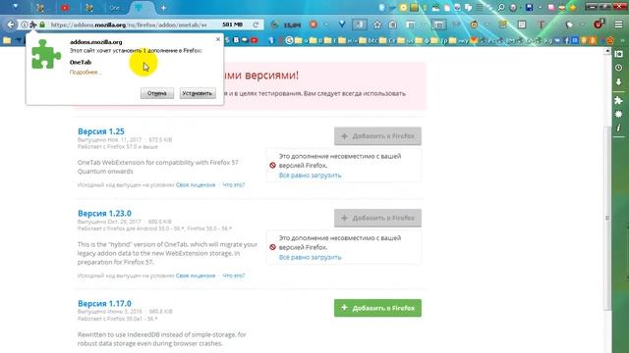Open 'Своя лицензия' link under Версия 1.25
Screen dimensions: 629x353
click(x=196, y=185)
